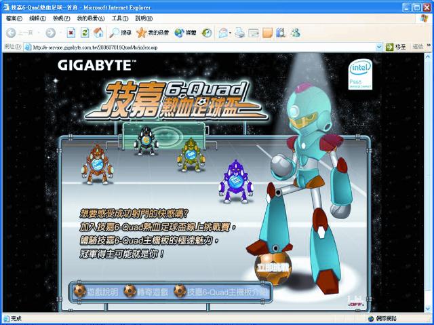Image resolution: width=434 pixels, height=325 pixels.
Task: Open the 說明(H) Help menu
Action: (144, 18)
